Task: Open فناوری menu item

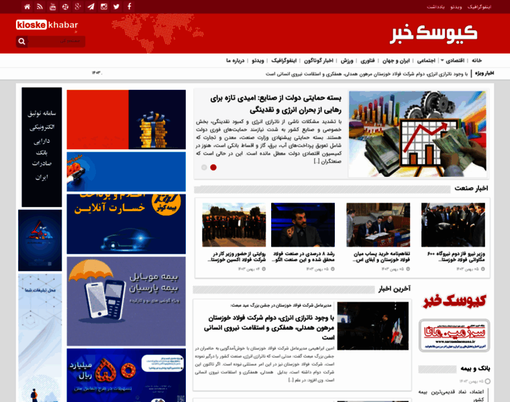Action: coord(368,61)
